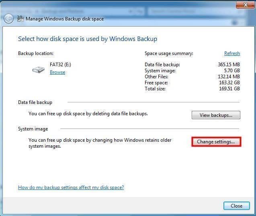This screenshot has height=216, width=256.
Task: Click the Other Files size 132.14 MB
Action: pos(229,77)
